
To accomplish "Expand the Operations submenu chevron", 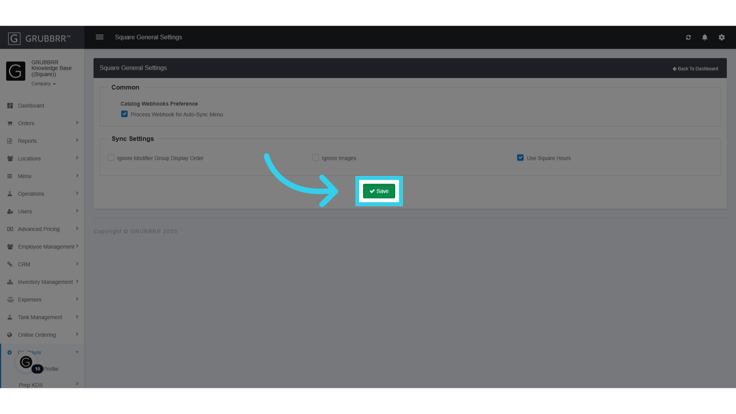I will (77, 193).
